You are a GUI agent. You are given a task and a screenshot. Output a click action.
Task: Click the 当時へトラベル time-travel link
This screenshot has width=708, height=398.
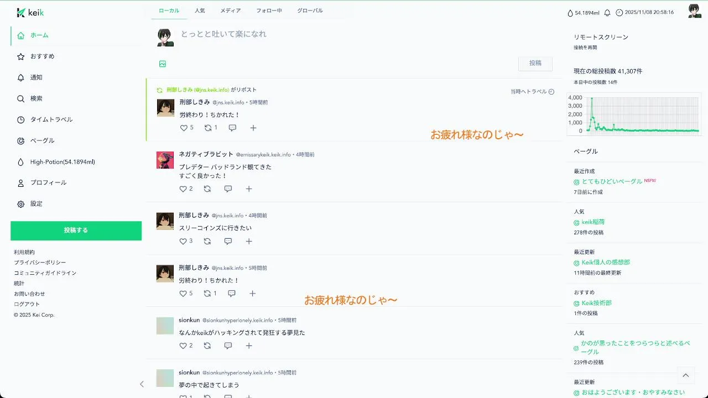532,92
